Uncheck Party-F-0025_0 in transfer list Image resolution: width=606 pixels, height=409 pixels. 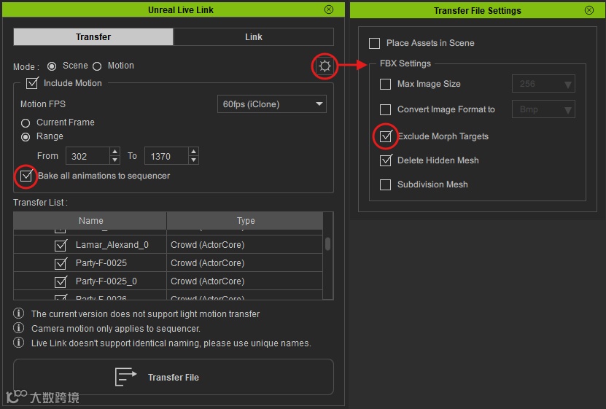pyautogui.click(x=61, y=281)
